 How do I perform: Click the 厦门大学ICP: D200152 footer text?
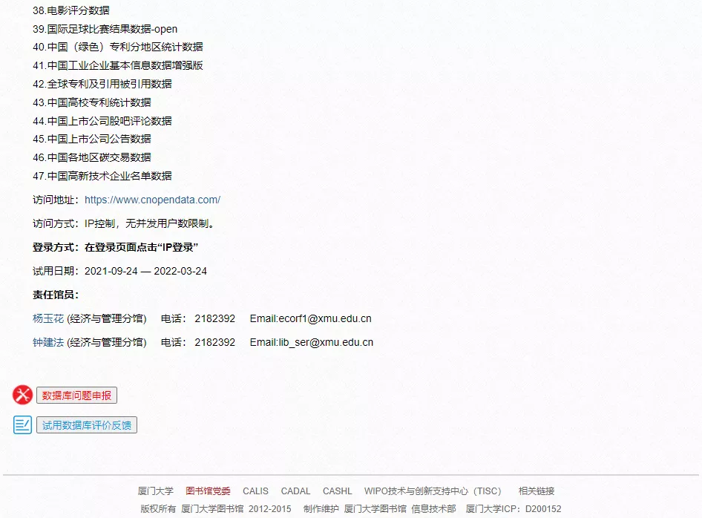[513, 509]
